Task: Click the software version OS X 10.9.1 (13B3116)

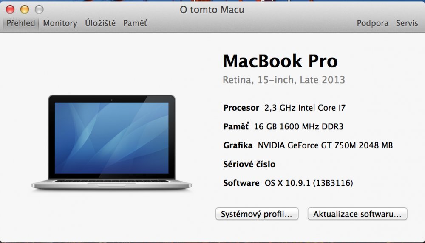Action: [x=309, y=183]
